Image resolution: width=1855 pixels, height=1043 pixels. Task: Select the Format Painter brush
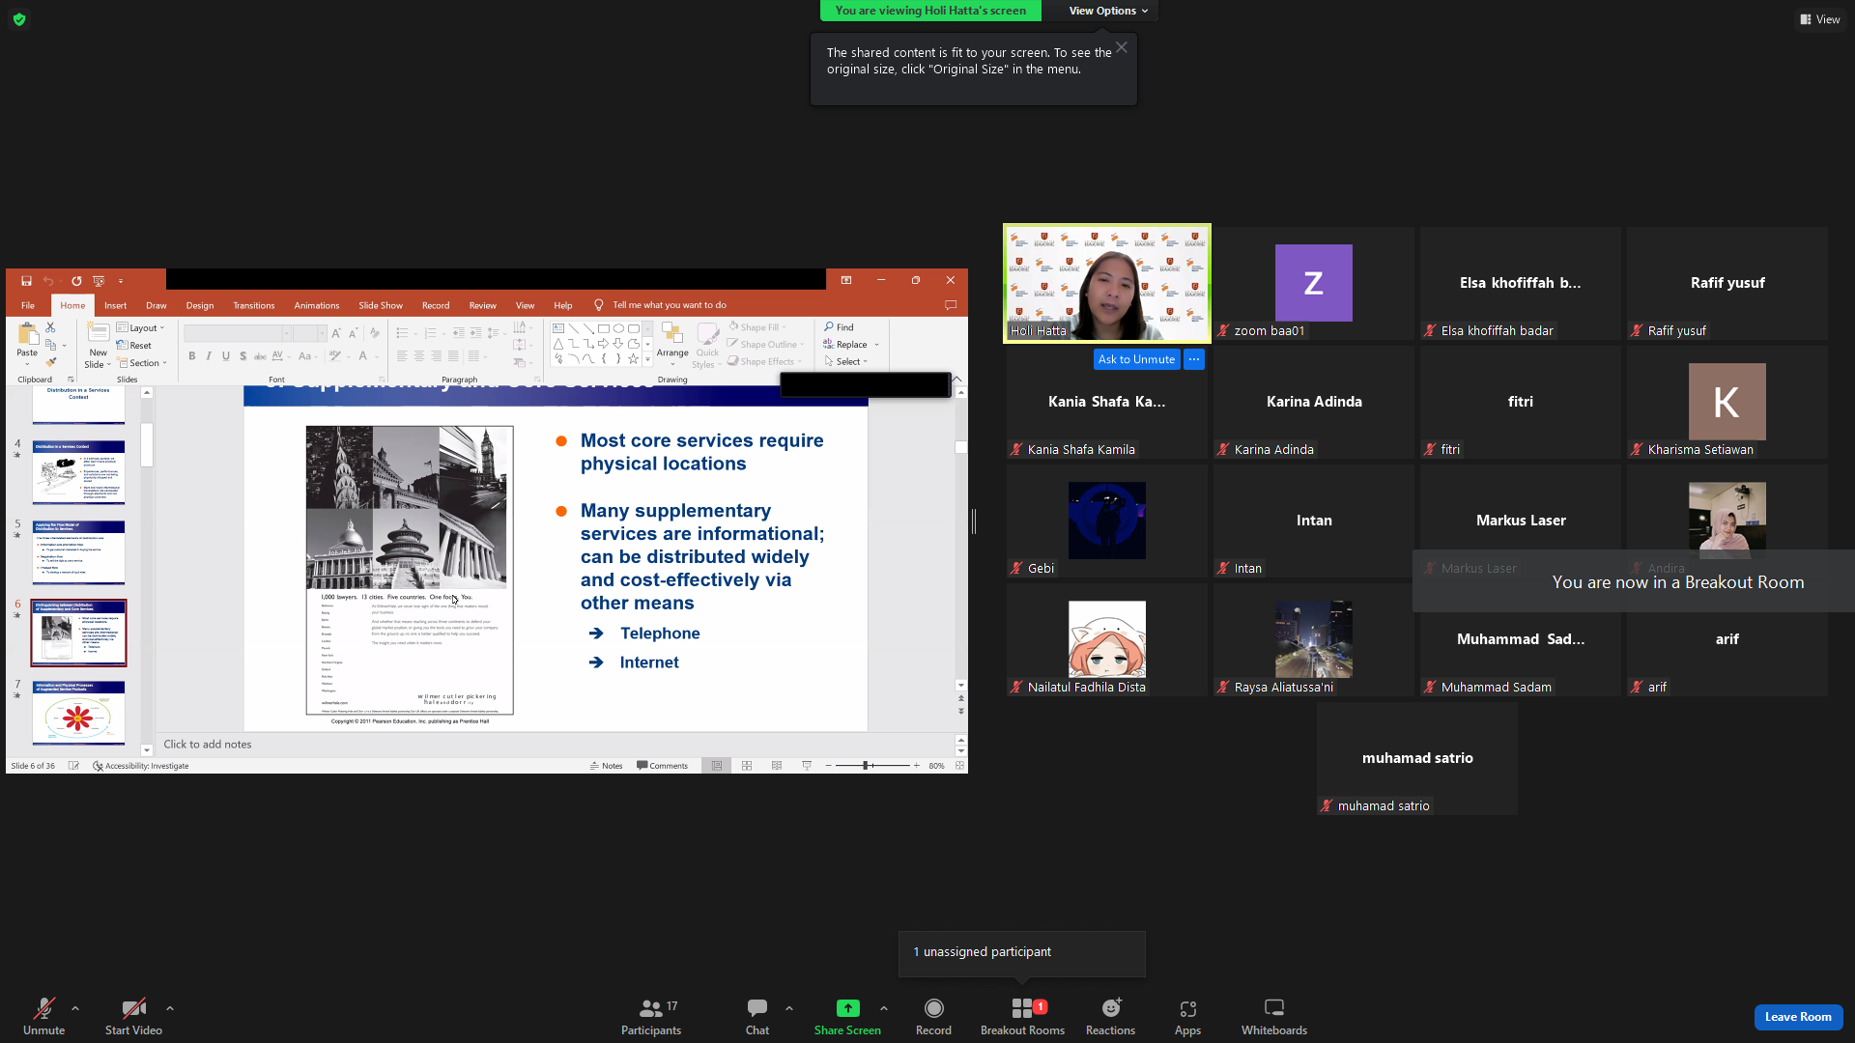pyautogui.click(x=50, y=362)
